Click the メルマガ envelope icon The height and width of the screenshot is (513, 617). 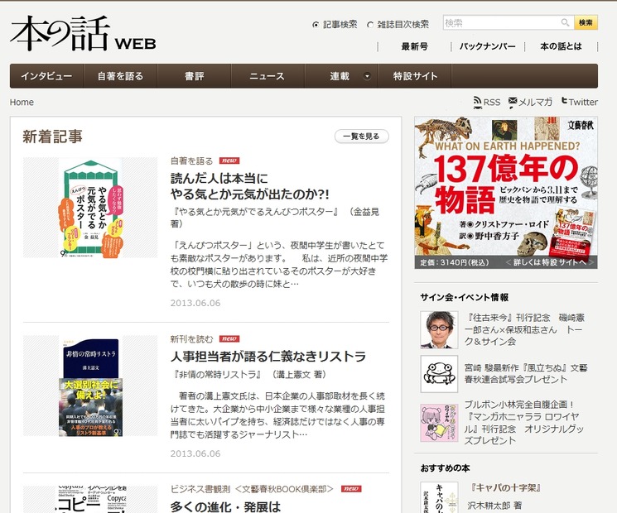pos(513,102)
